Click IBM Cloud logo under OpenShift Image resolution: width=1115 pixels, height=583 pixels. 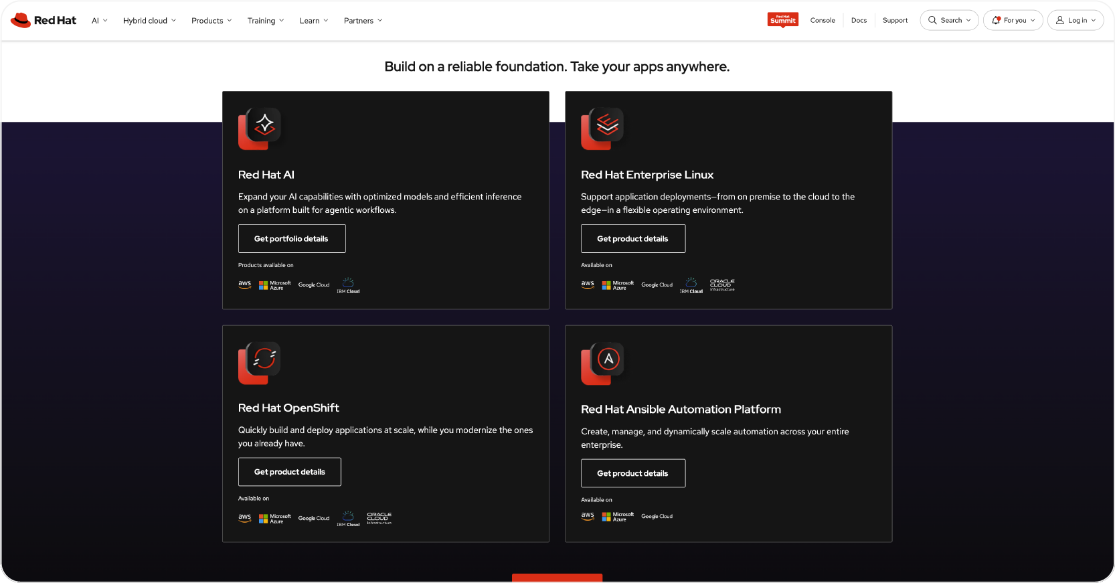[348, 519]
